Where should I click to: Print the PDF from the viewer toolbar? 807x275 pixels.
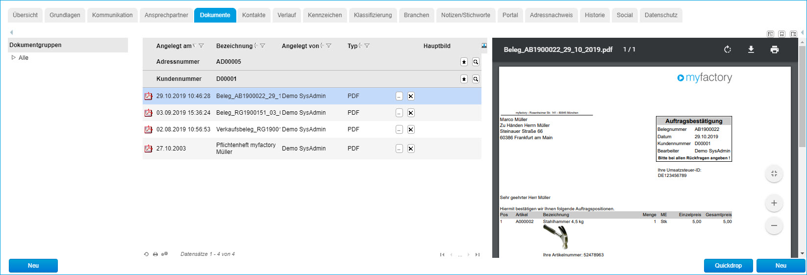coord(775,50)
